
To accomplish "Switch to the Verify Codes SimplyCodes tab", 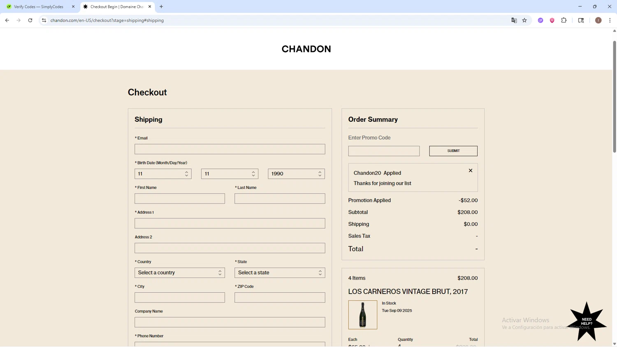I will coord(38,7).
